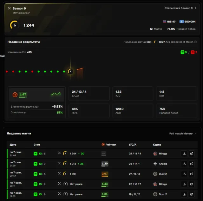203x201 pixels.
Task: Click the 24 / 13 / 4 У/С/А stat card
Action: point(89,93)
